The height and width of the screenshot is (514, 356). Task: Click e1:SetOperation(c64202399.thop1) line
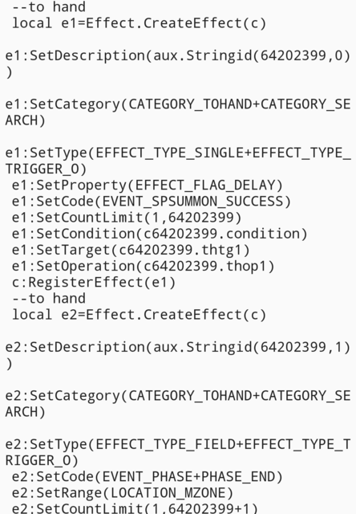point(144,266)
